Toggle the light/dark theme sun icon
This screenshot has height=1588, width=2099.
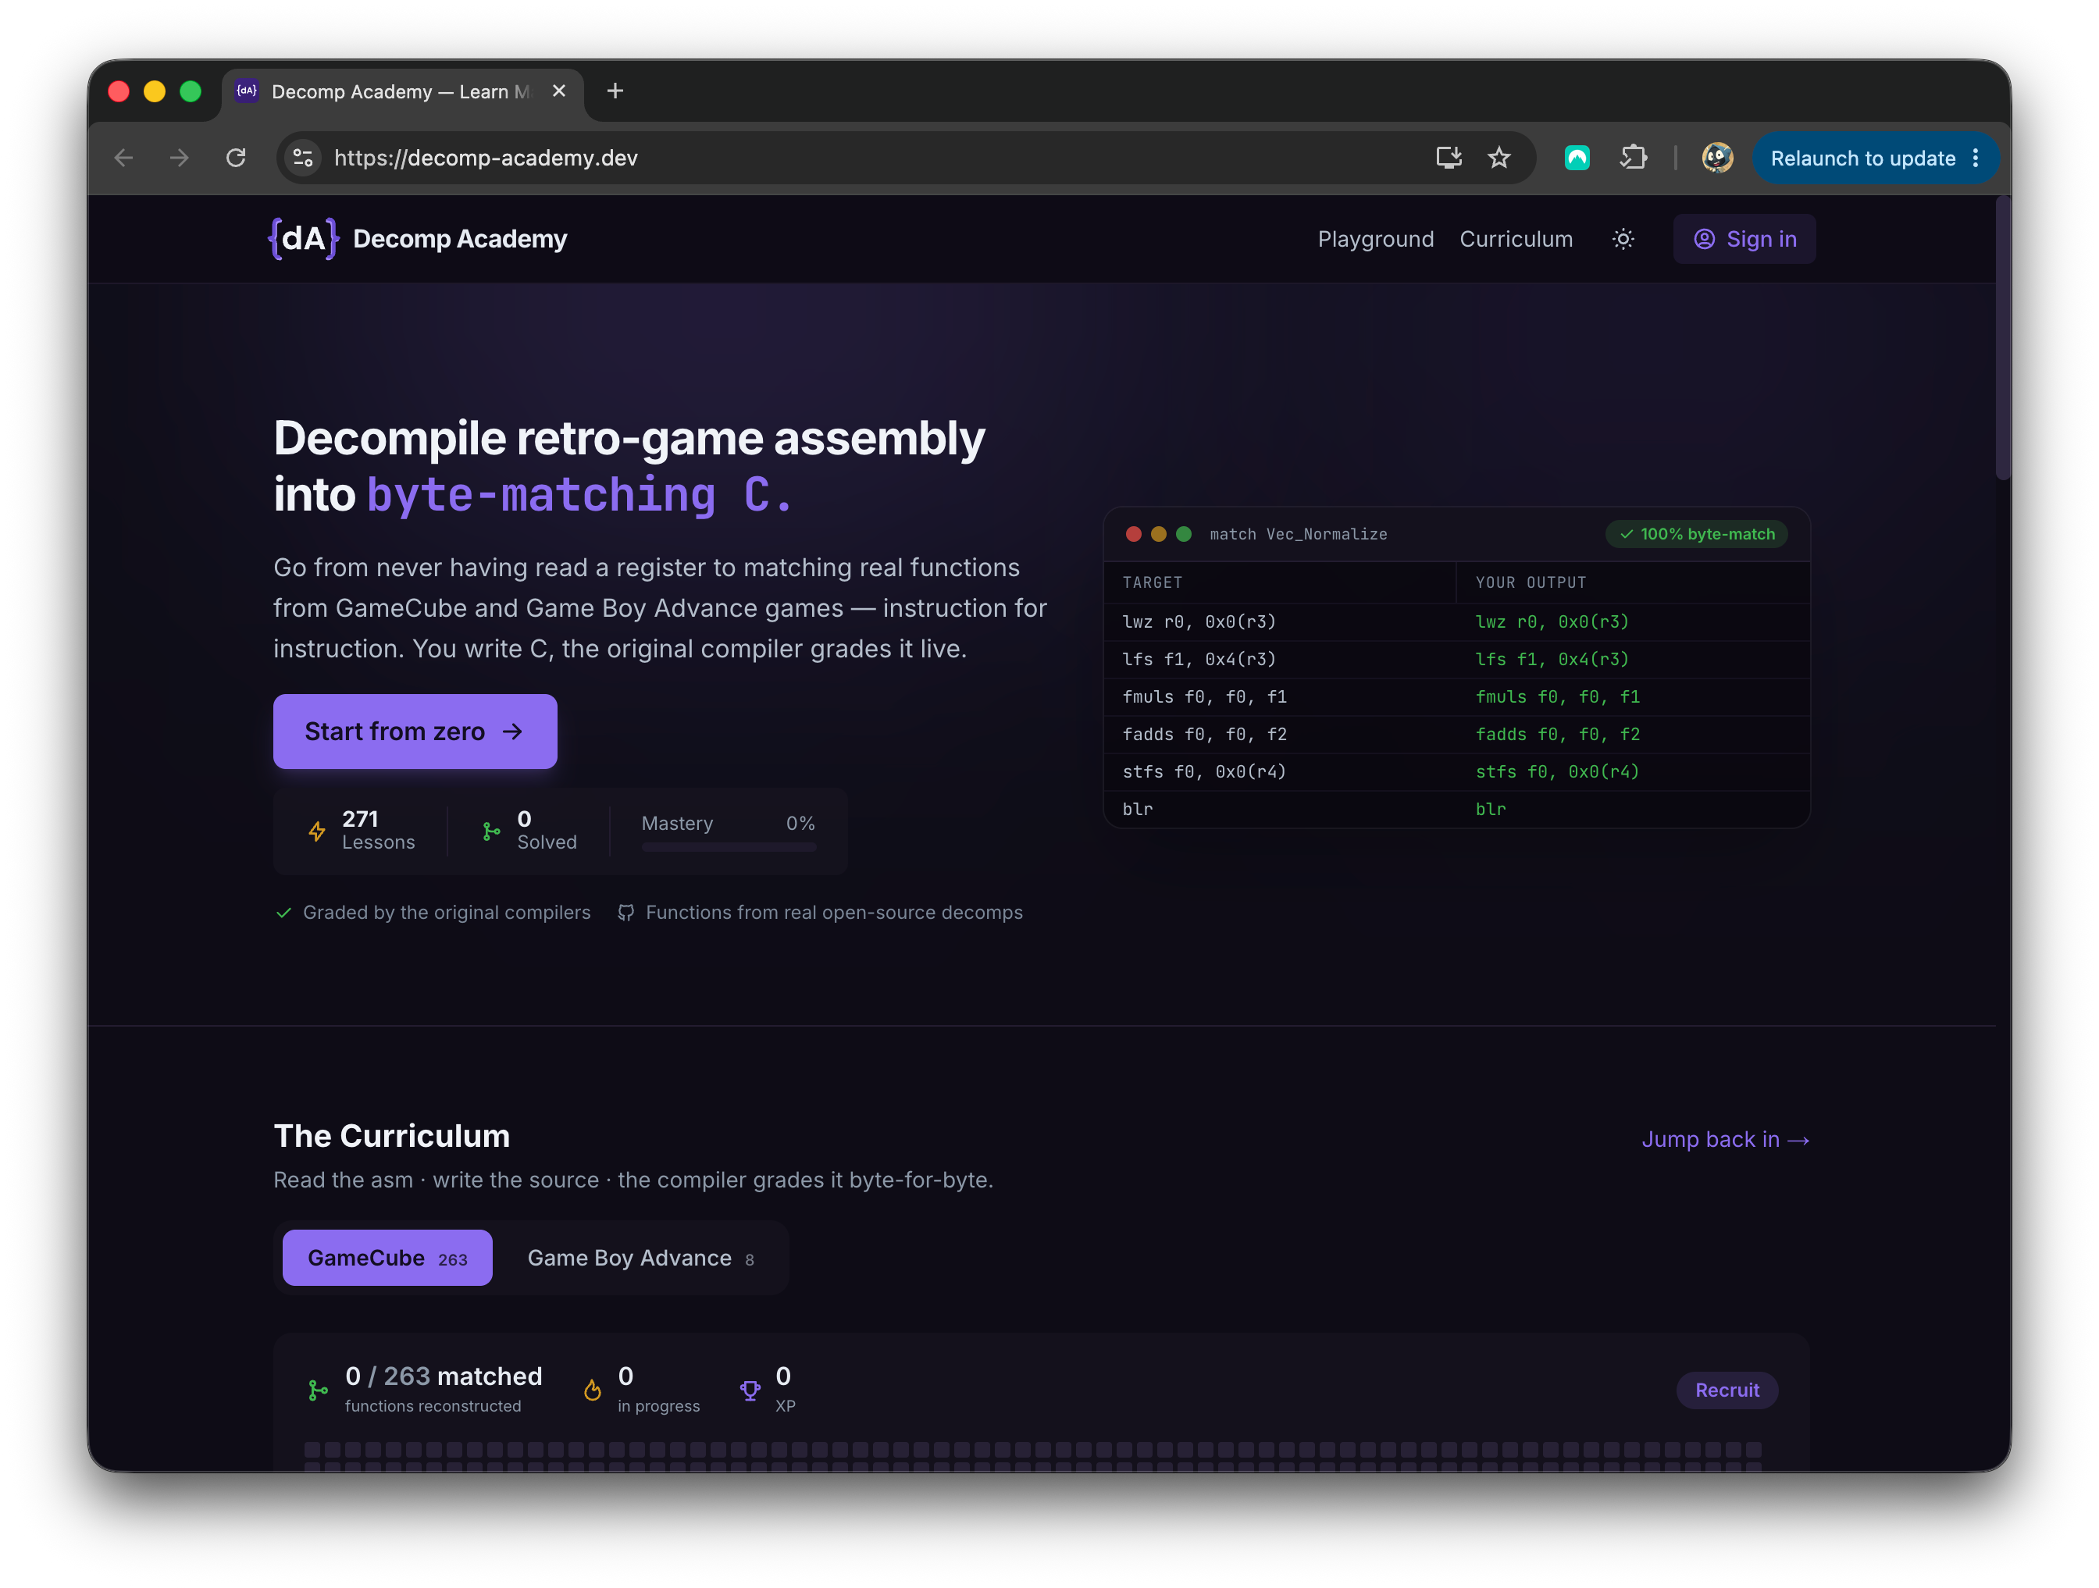[x=1623, y=239]
